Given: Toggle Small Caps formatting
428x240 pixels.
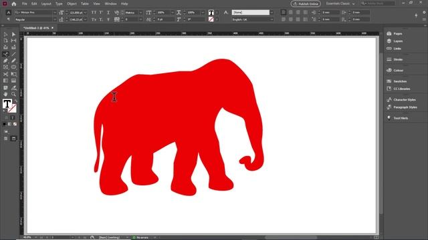Looking at the screenshot, I should pyautogui.click(x=94, y=19).
